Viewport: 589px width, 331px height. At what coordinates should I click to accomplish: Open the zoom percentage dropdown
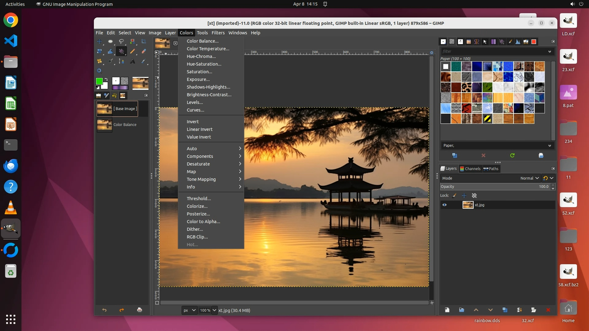tap(214, 310)
